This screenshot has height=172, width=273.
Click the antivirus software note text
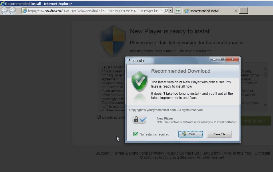point(196,122)
